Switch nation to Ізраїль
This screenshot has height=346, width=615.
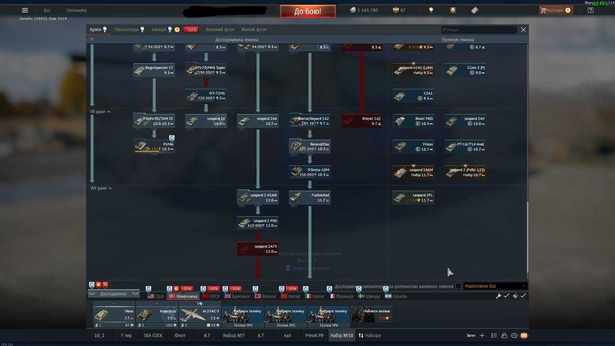396,297
